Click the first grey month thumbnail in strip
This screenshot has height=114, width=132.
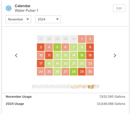34,86
